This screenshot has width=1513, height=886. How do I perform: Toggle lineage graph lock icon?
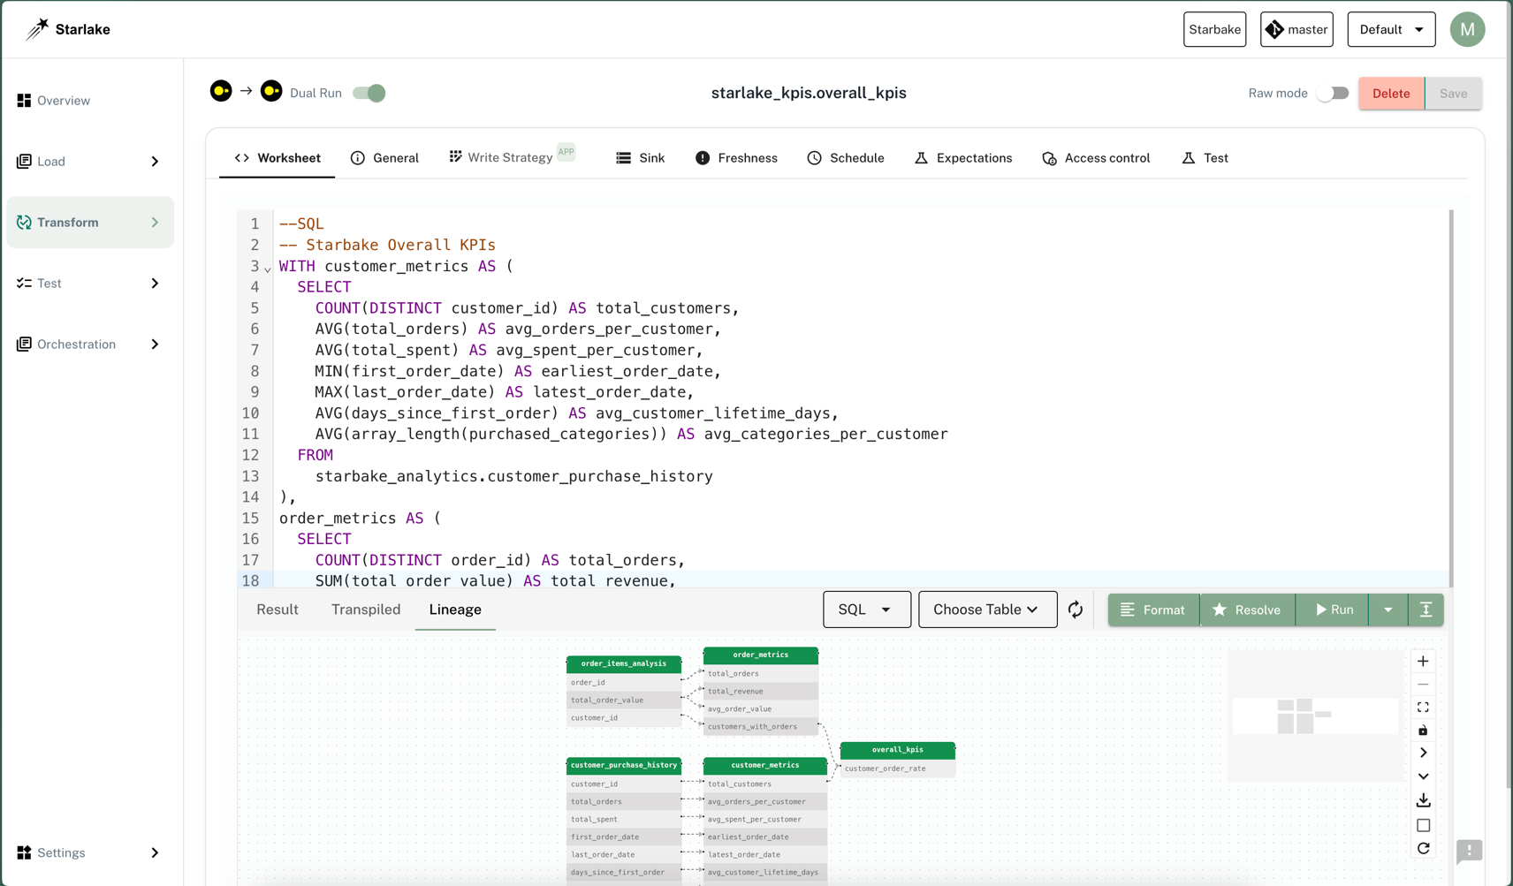pyautogui.click(x=1423, y=731)
